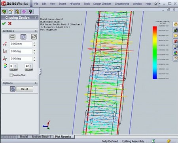This screenshot has width=178, height=143.
Task: Click the "Editing Assembly" status text
Action: [x=133, y=141]
